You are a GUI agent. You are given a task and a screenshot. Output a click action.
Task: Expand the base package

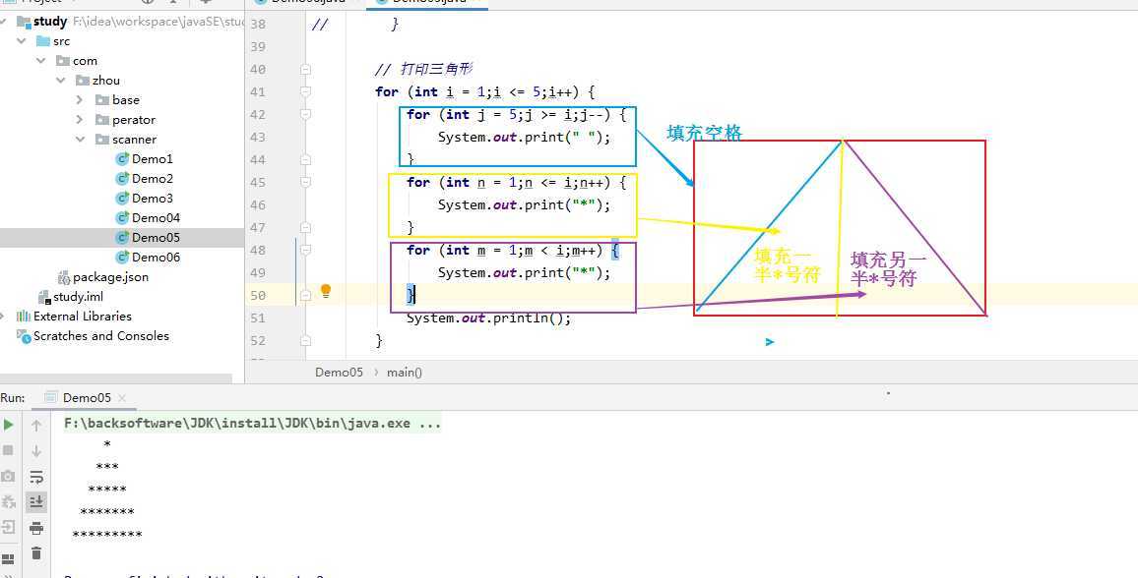pyautogui.click(x=80, y=100)
